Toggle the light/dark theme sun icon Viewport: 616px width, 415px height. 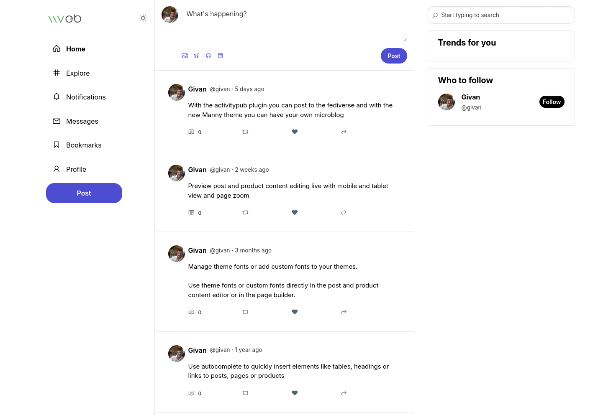click(x=143, y=18)
